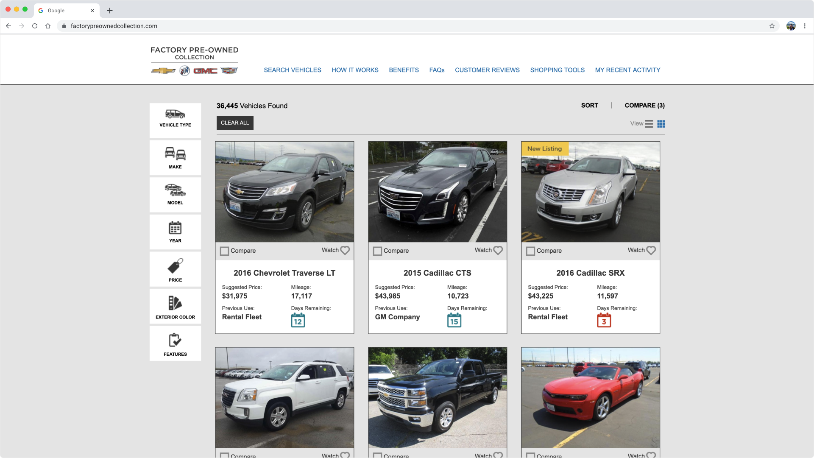The image size is (814, 458).
Task: Open SHOPPING TOOLS menu
Action: tap(557, 70)
